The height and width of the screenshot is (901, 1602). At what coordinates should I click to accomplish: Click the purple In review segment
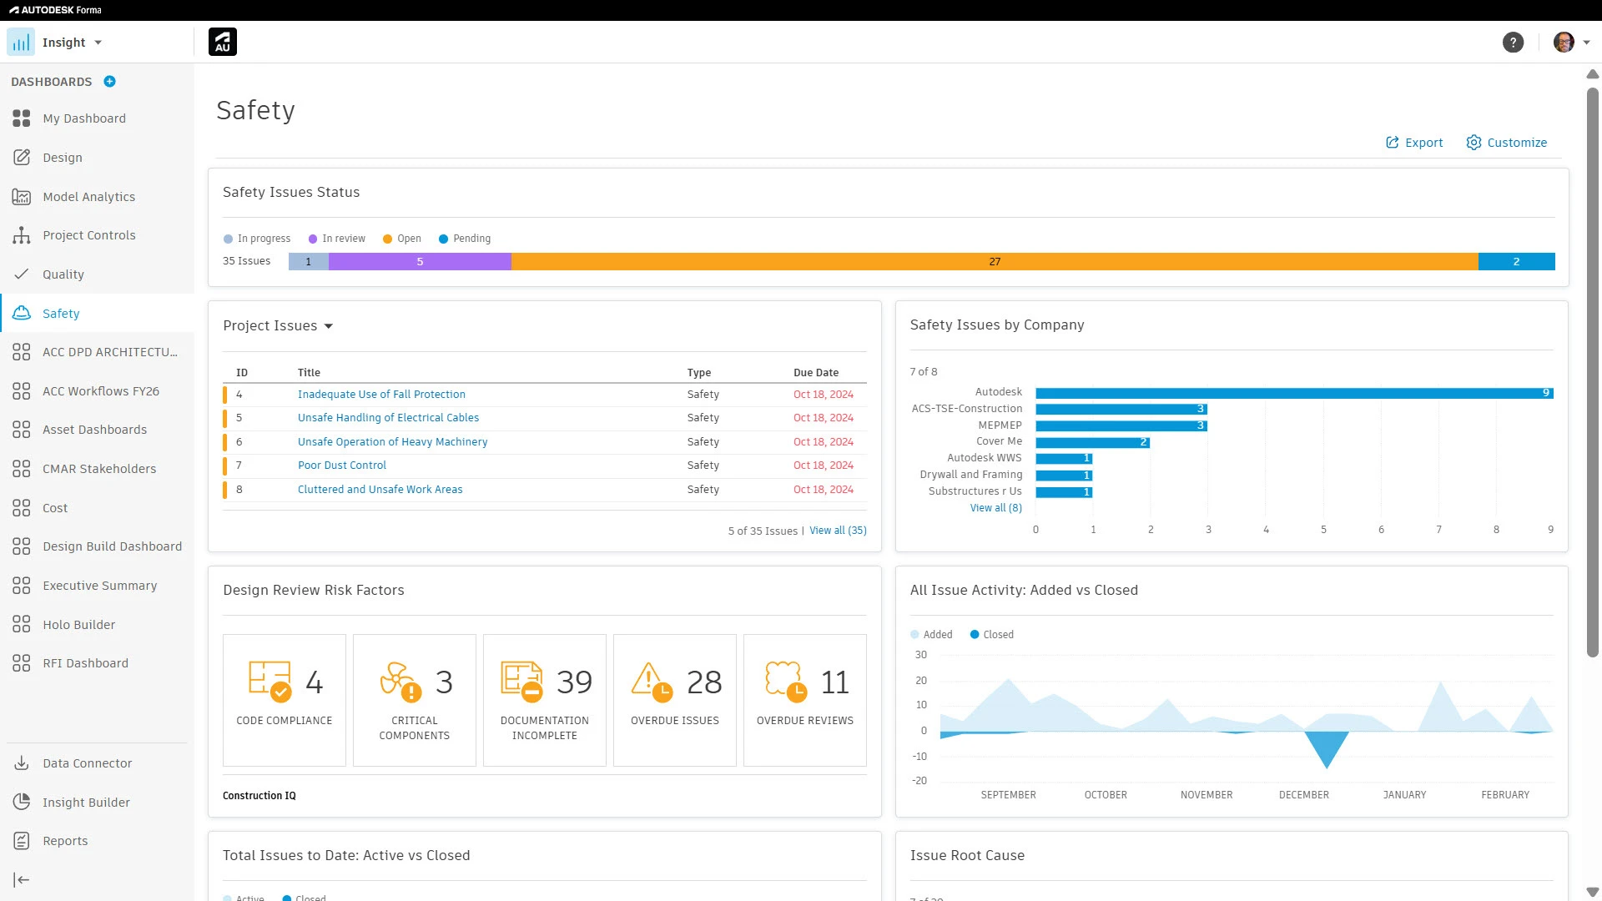[420, 262]
